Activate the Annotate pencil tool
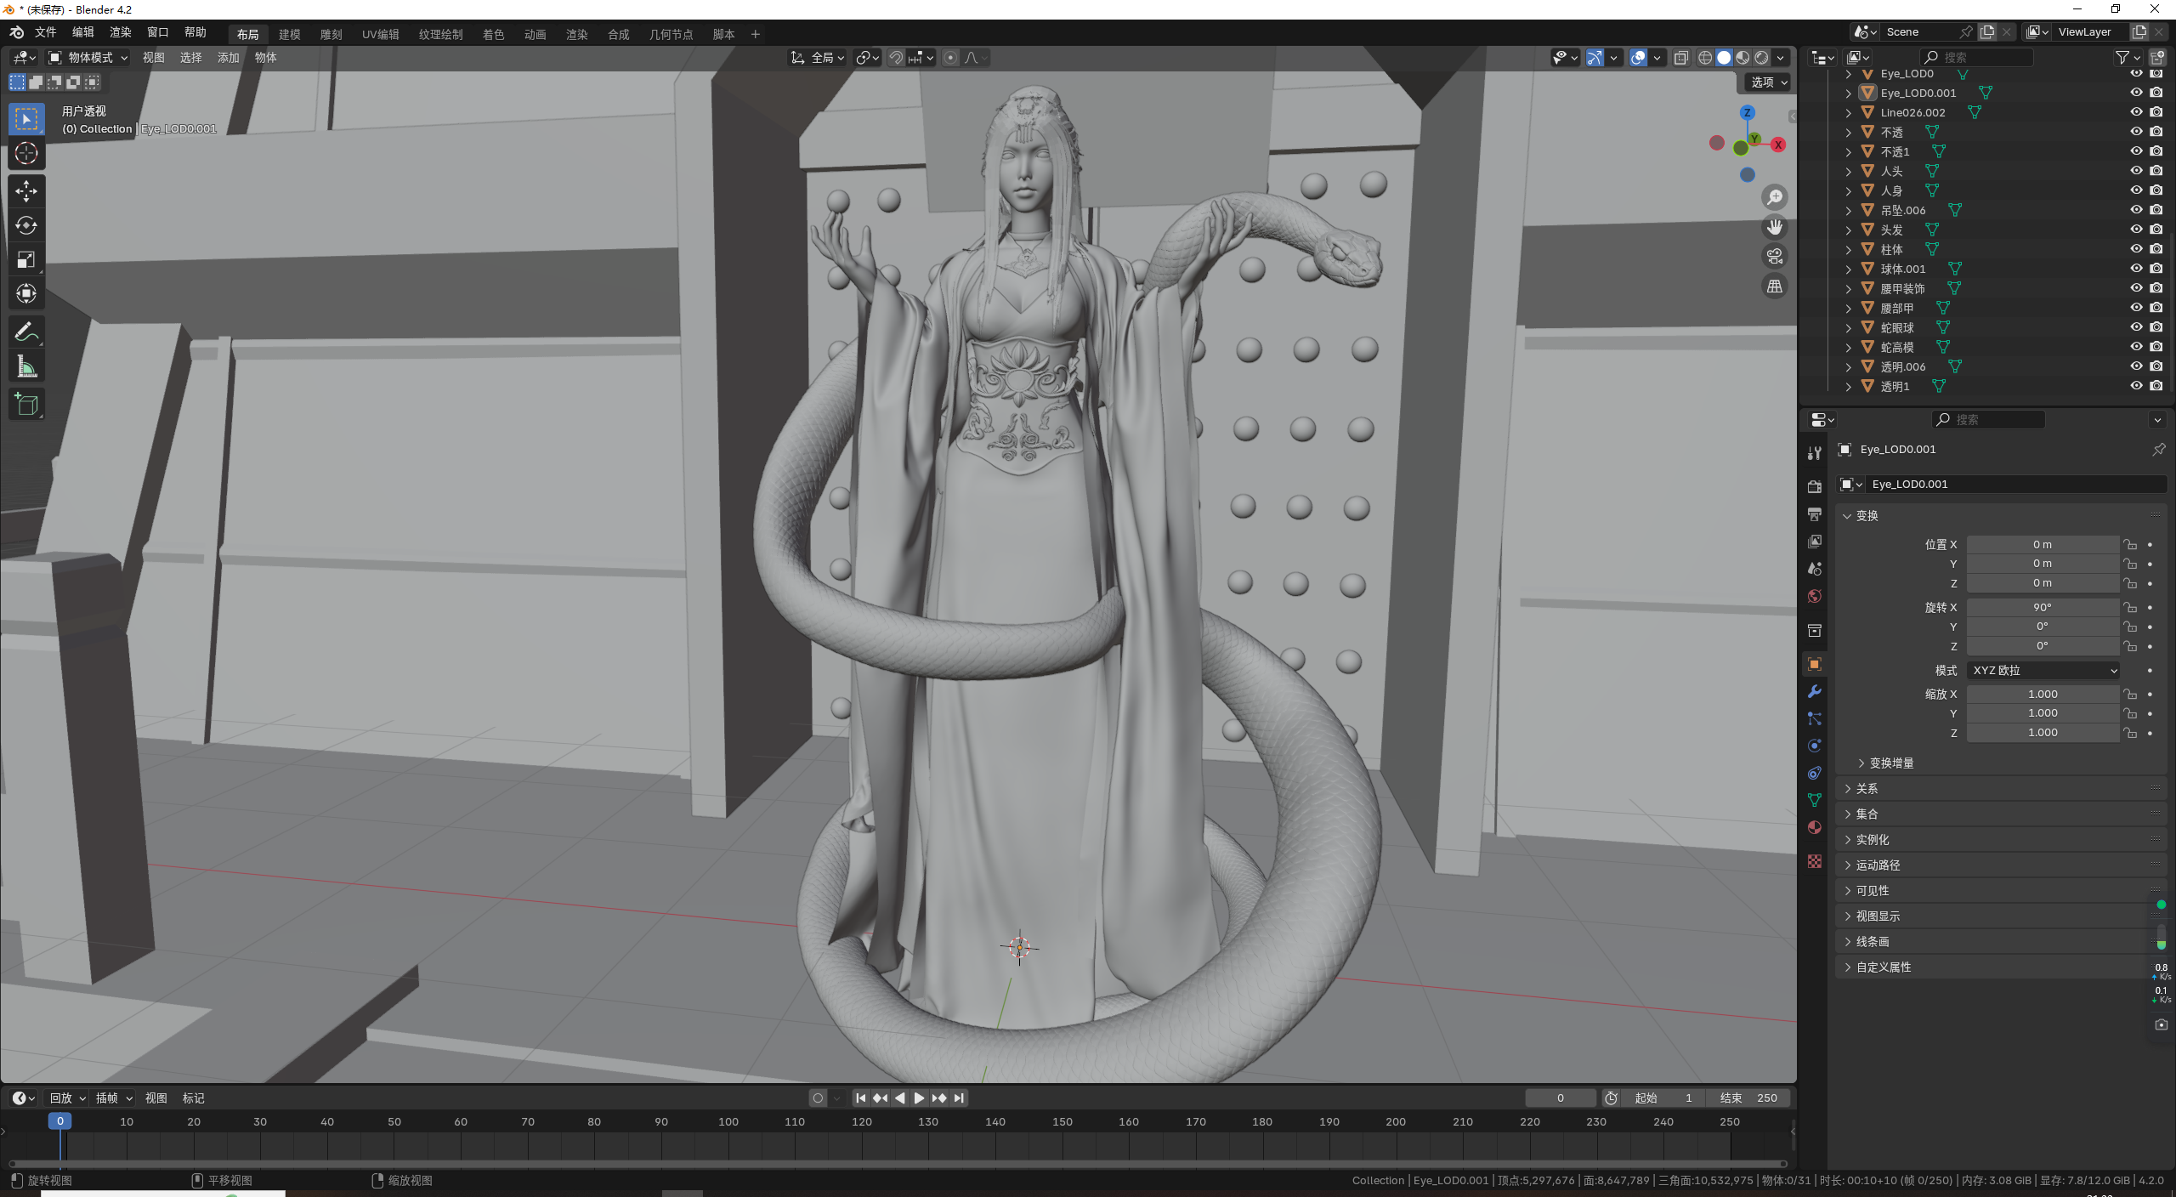 pos(26,332)
